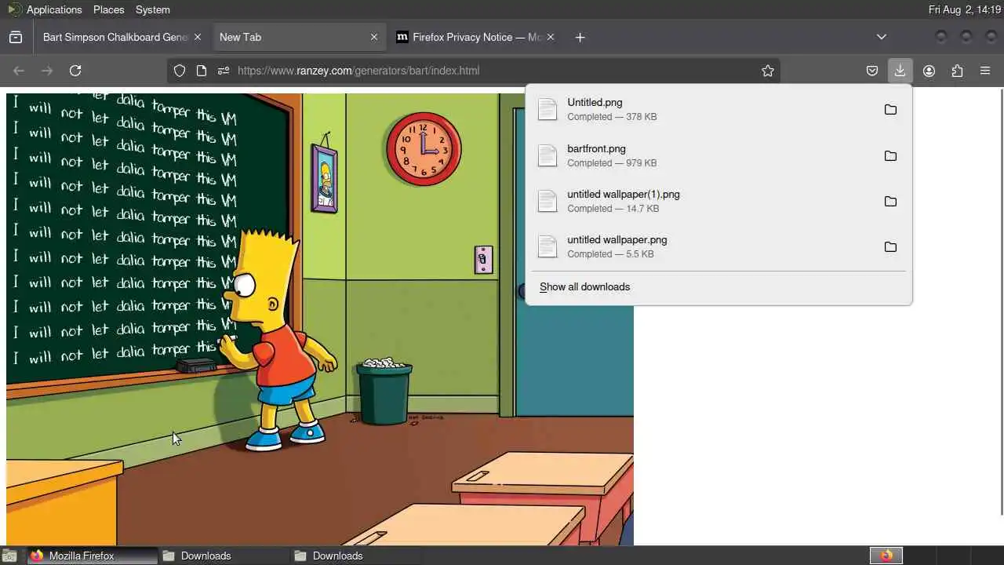Viewport: 1004px width, 565px height.
Task: Open site permissions icon in address bar
Action: pos(224,71)
